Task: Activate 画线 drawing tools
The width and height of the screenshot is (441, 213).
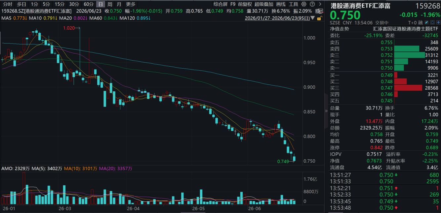Action: (281, 4)
